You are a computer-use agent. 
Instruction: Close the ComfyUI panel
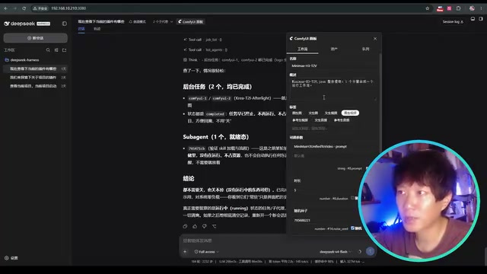(375, 39)
